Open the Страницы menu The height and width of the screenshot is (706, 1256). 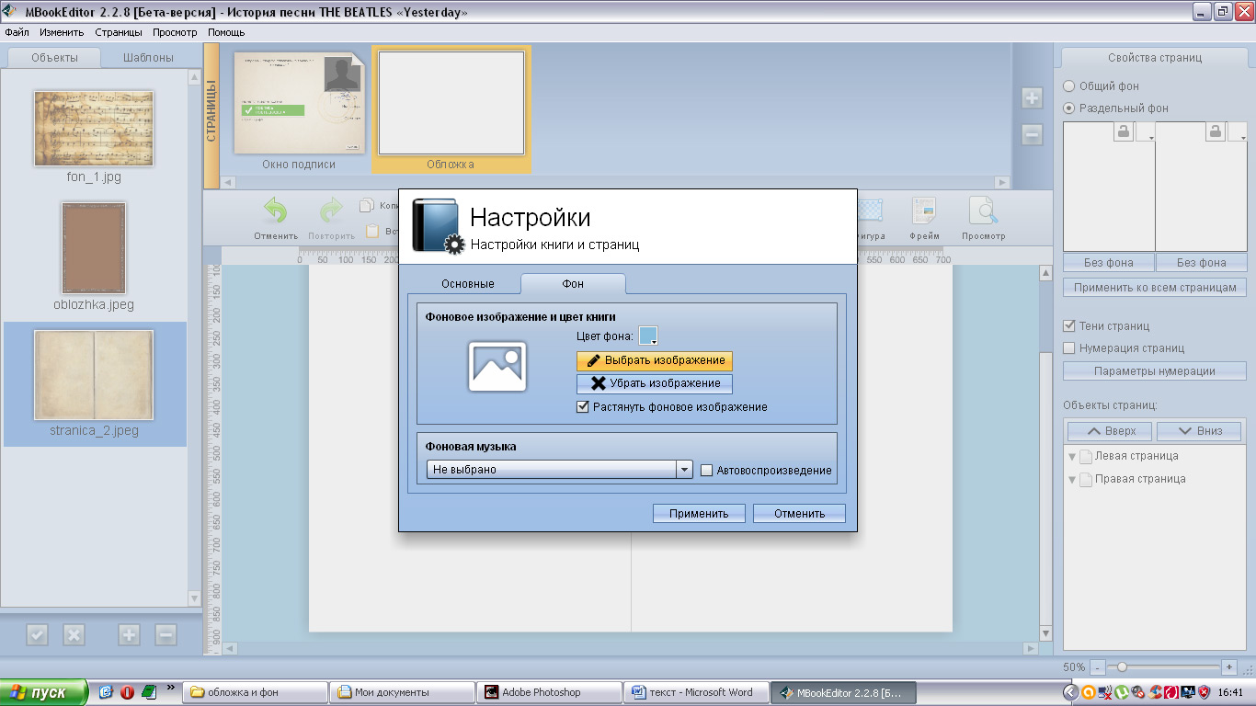(x=119, y=32)
